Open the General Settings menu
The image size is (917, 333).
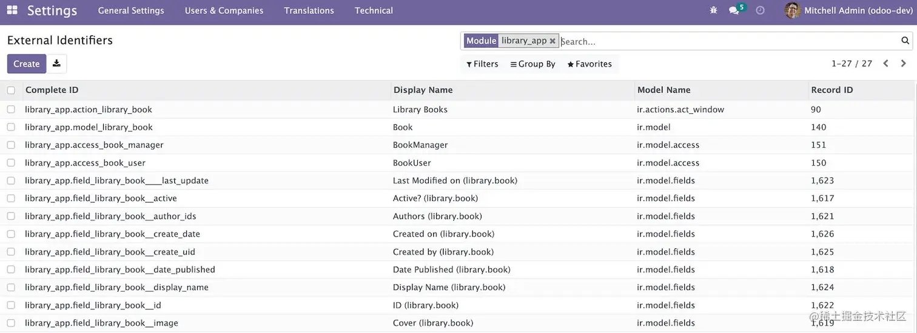pos(131,10)
